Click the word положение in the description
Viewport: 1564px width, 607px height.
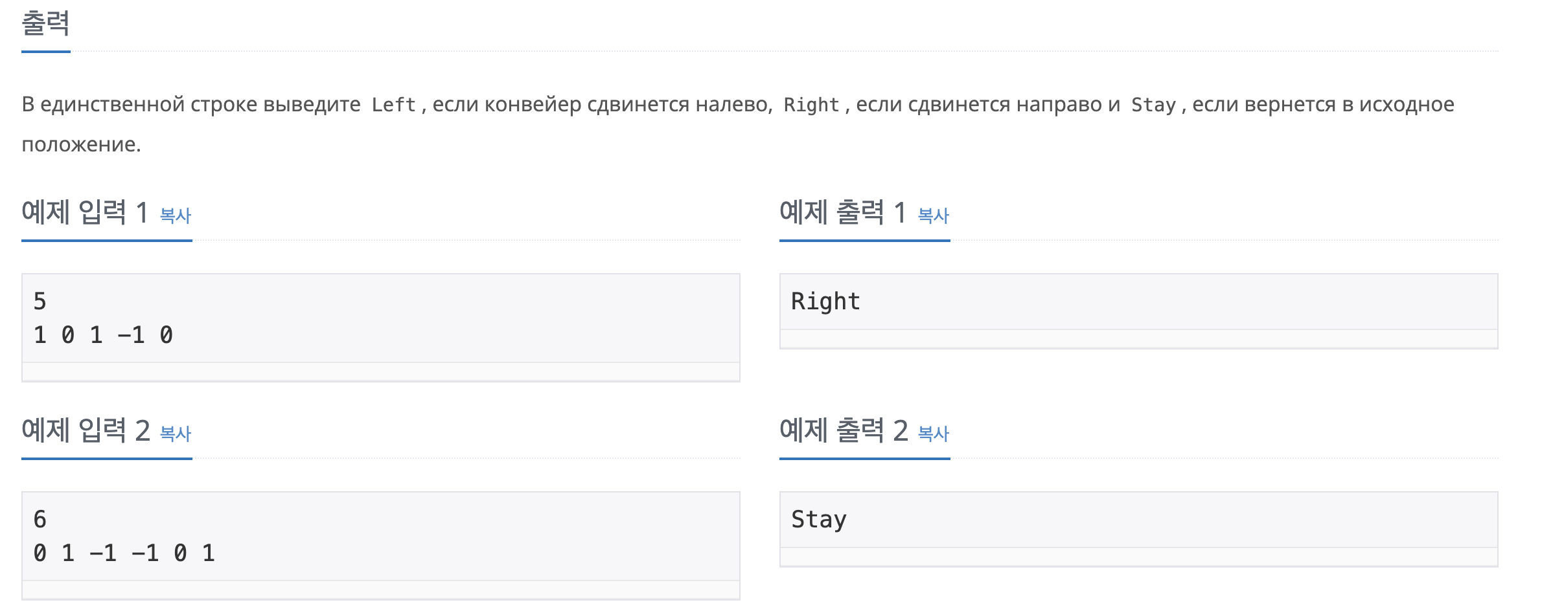[81, 144]
